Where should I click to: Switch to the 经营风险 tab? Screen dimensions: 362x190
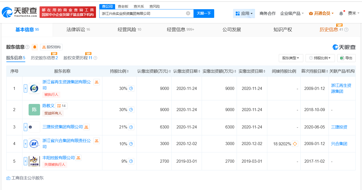click(129, 30)
